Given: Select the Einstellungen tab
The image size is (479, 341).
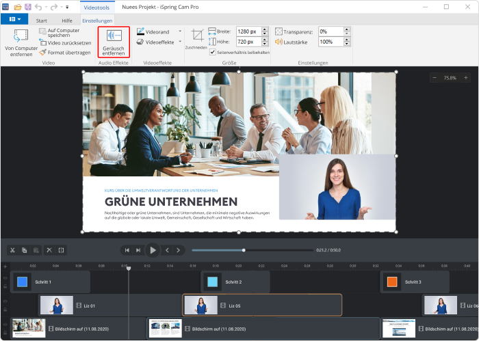Looking at the screenshot, I should coord(97,21).
